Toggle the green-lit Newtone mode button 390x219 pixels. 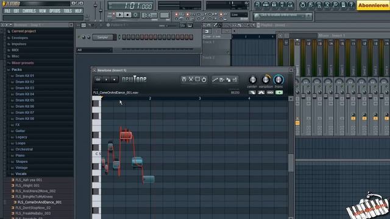(279, 92)
